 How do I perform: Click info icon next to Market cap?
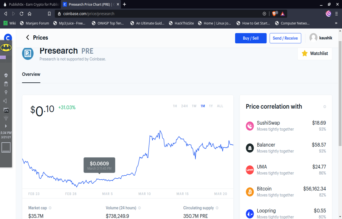point(50,208)
